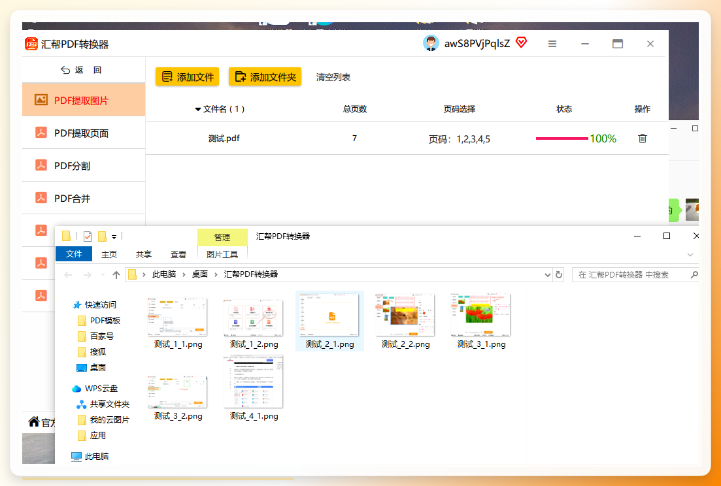Click the red VIP diamond icon
This screenshot has height=486, width=721.
point(521,42)
